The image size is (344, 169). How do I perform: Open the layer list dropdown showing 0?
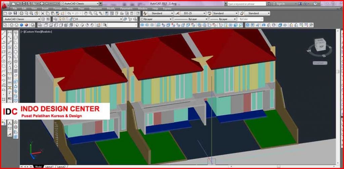[x=90, y=19]
